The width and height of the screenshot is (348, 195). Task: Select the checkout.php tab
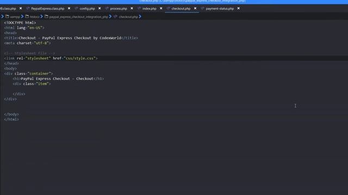tap(181, 9)
